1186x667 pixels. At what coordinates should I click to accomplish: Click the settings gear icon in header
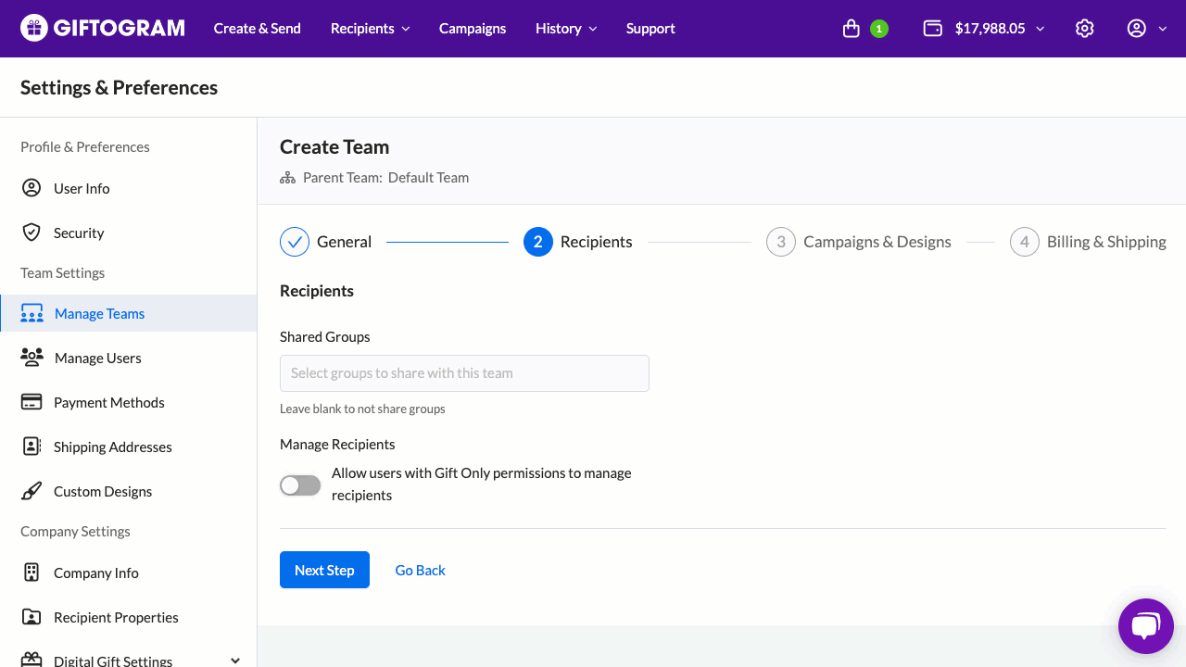click(x=1084, y=29)
